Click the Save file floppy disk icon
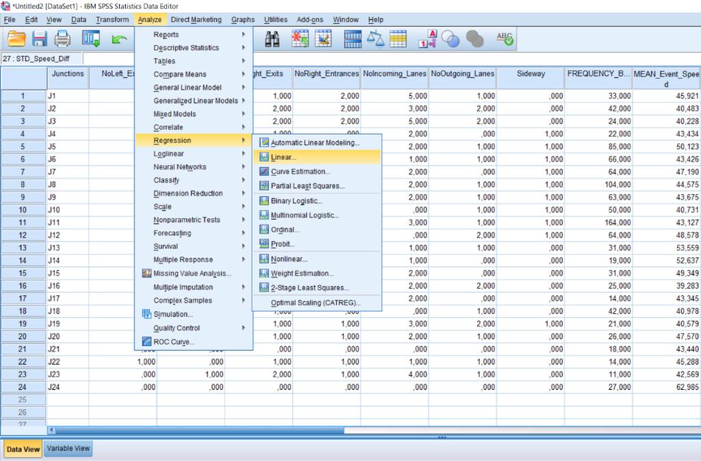 [x=39, y=39]
